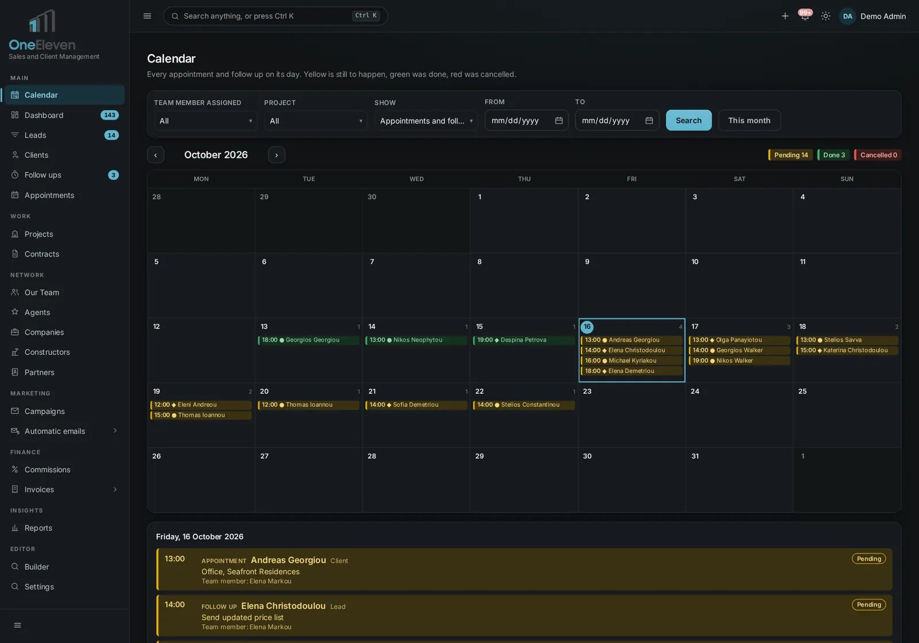The height and width of the screenshot is (643, 919).
Task: Click the Builder icon under Editor
Action: coord(15,567)
